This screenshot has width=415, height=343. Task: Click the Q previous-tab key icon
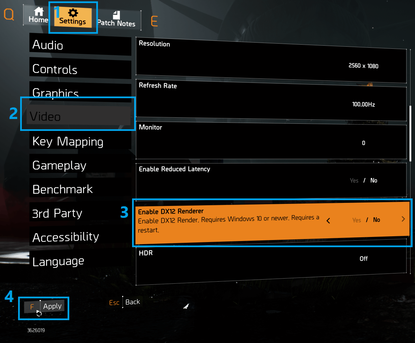(9, 15)
